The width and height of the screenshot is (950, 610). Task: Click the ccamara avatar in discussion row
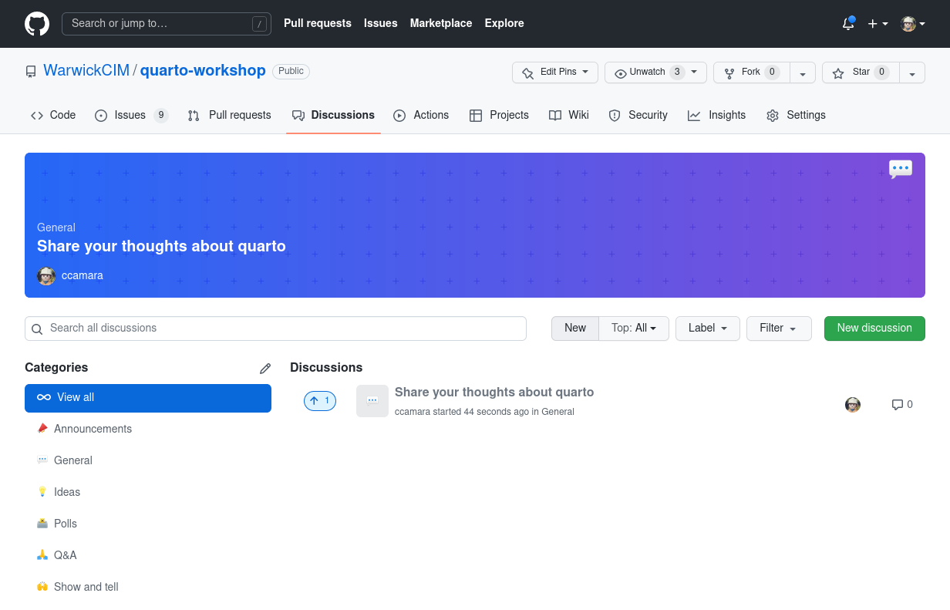click(x=853, y=405)
